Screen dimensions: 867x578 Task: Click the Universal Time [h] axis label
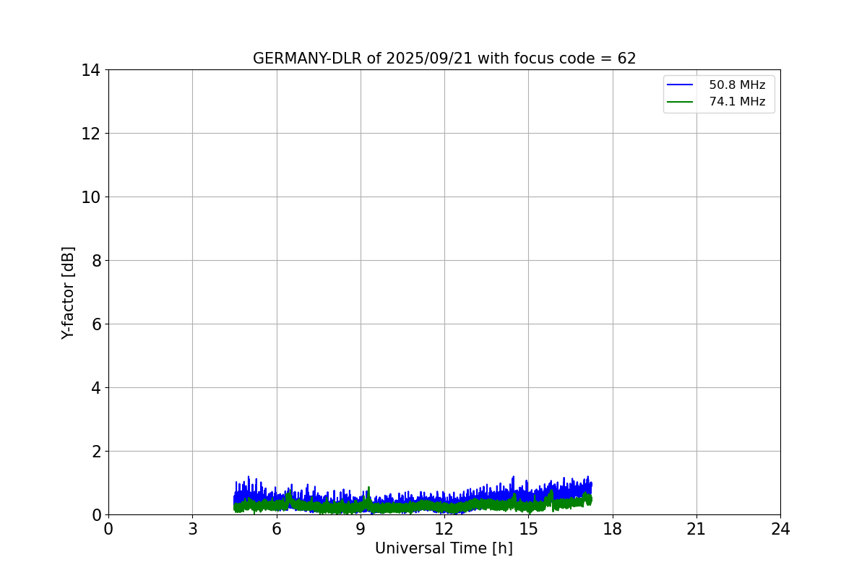coord(444,548)
